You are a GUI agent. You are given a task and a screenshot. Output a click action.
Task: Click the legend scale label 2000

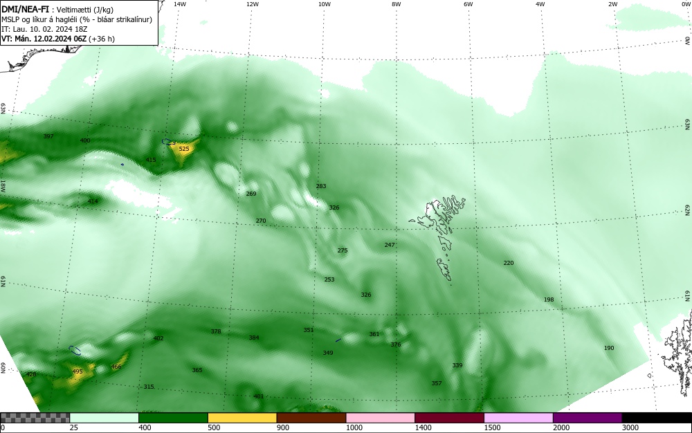click(561, 427)
